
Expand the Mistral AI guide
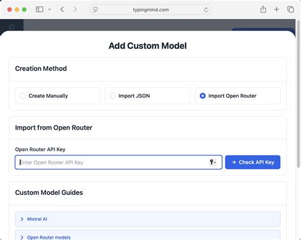(148, 219)
